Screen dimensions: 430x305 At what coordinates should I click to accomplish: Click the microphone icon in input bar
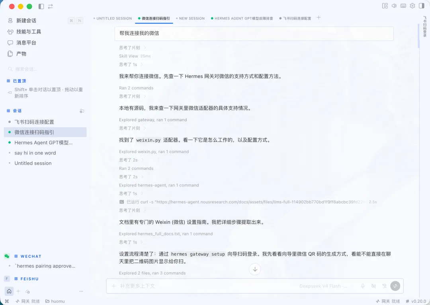pos(363,286)
